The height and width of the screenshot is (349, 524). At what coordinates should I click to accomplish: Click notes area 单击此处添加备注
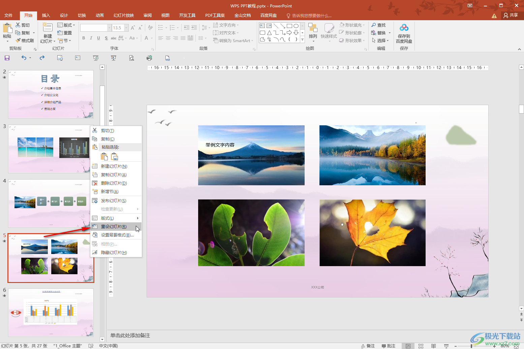(x=130, y=335)
